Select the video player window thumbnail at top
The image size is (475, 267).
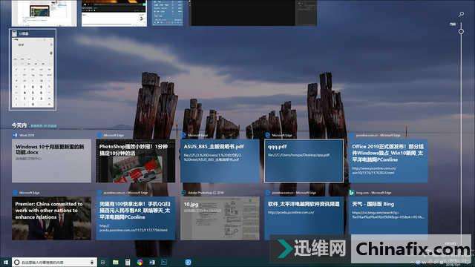[x=114, y=13]
